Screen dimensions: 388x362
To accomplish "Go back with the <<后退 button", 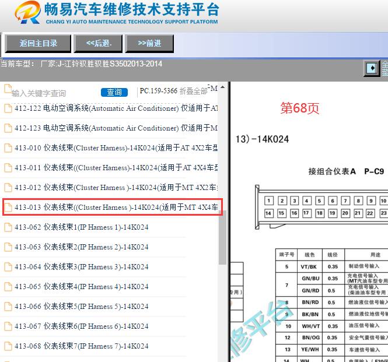I will [x=98, y=44].
